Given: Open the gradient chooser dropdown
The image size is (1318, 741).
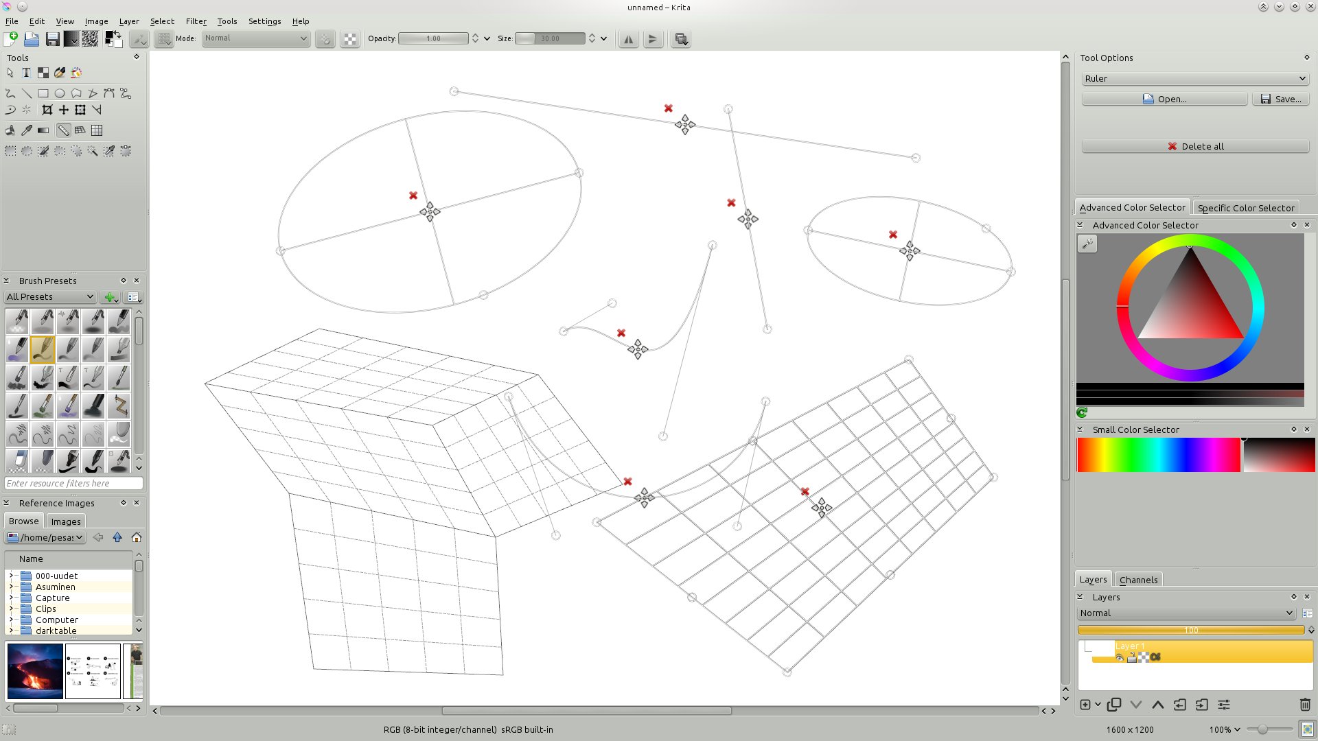Looking at the screenshot, I should point(71,38).
